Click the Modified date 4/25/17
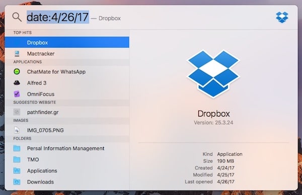This screenshot has width=302, height=195. pyautogui.click(x=225, y=175)
